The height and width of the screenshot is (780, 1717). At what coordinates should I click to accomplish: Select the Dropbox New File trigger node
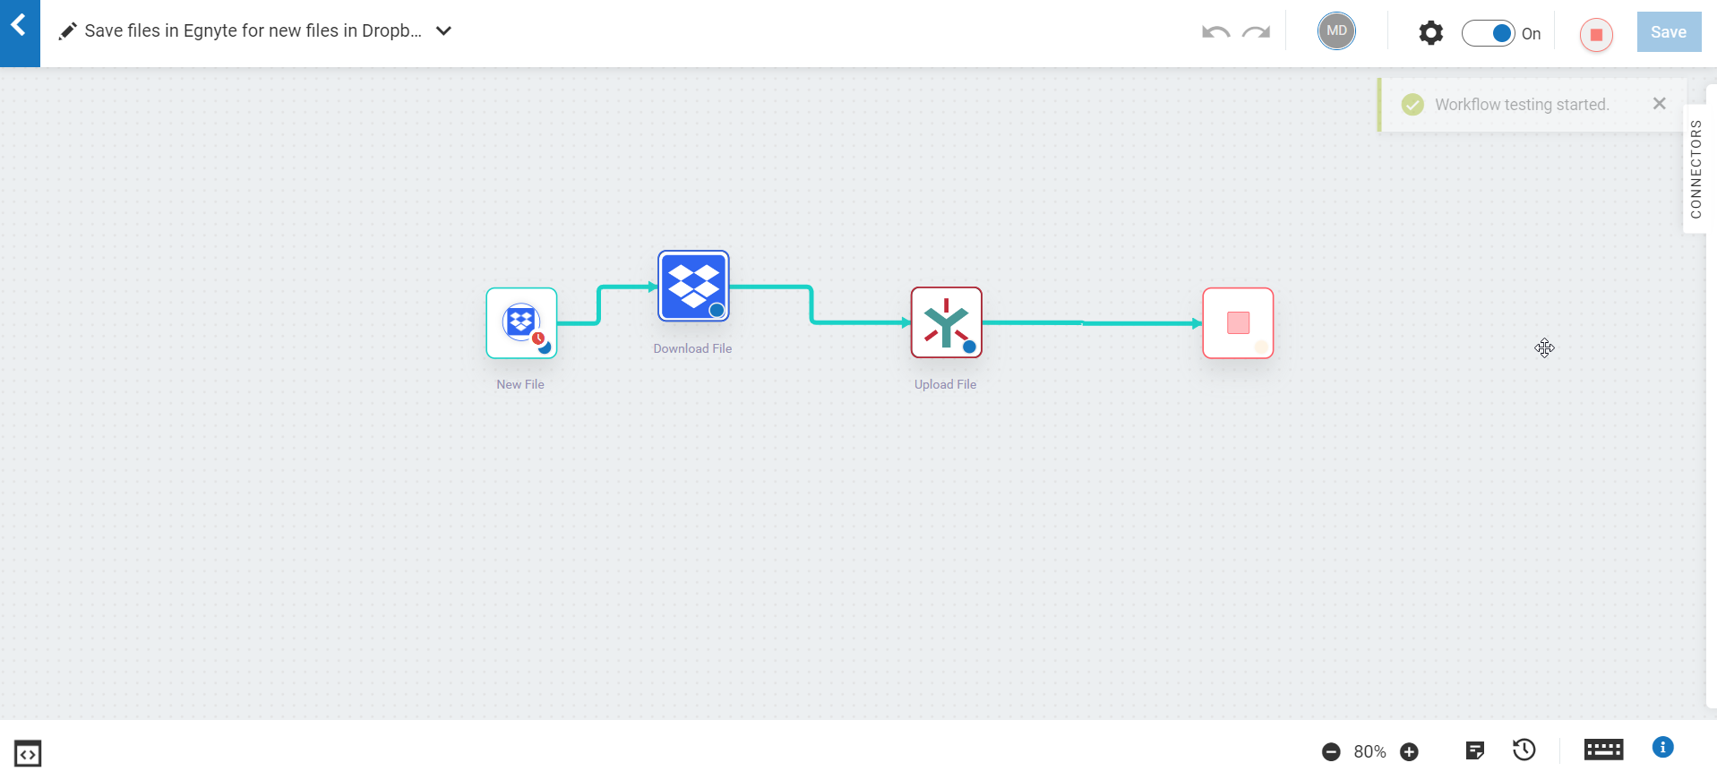tap(521, 323)
